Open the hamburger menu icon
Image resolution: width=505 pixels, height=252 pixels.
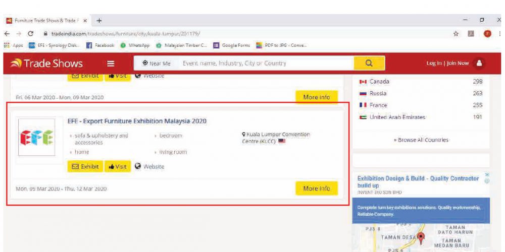point(111,64)
